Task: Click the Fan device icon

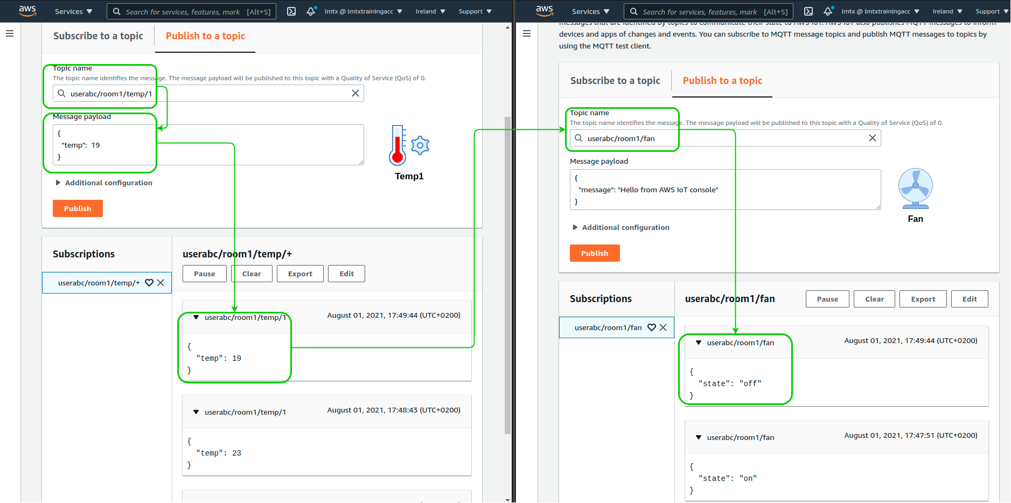Action: point(915,188)
